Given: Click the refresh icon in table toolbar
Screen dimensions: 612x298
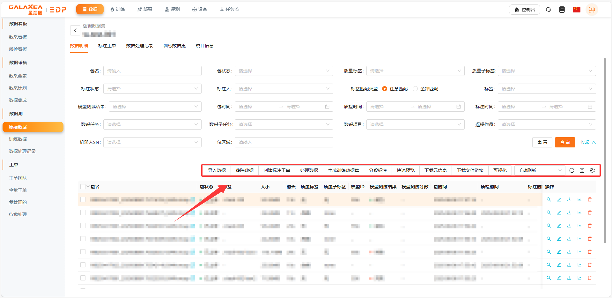Looking at the screenshot, I should [572, 170].
